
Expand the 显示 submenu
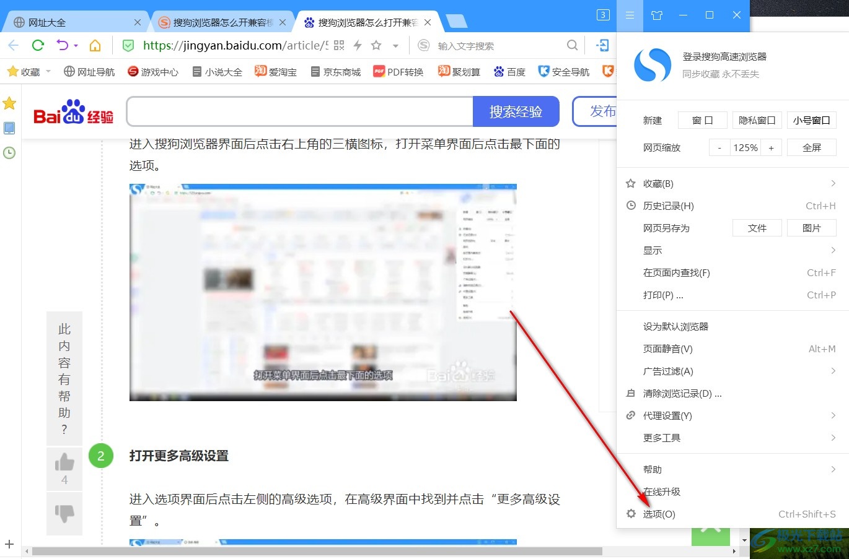(833, 250)
